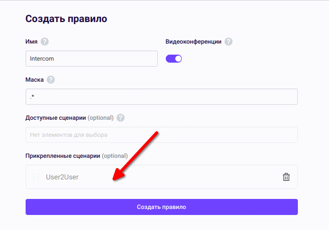Click the Видеоконференции label text
Screen dimensions: 329x230
pyautogui.click(x=193, y=42)
